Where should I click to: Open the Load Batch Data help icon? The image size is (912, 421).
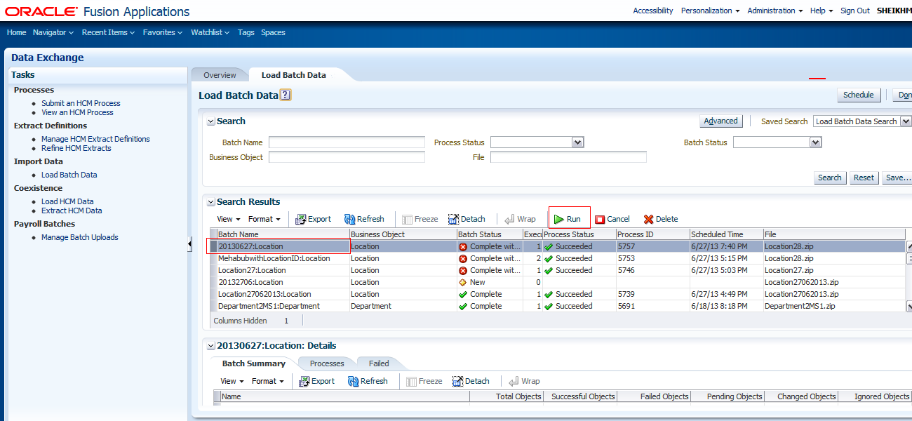click(x=284, y=94)
